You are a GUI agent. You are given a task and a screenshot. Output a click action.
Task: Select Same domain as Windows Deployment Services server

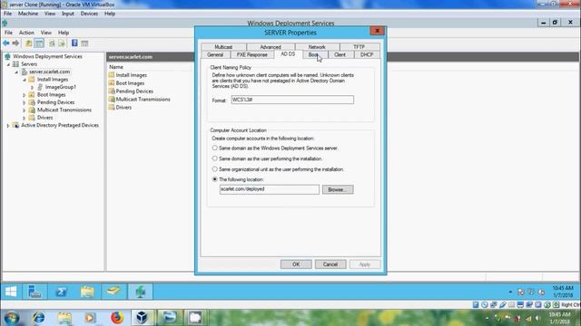coord(214,148)
